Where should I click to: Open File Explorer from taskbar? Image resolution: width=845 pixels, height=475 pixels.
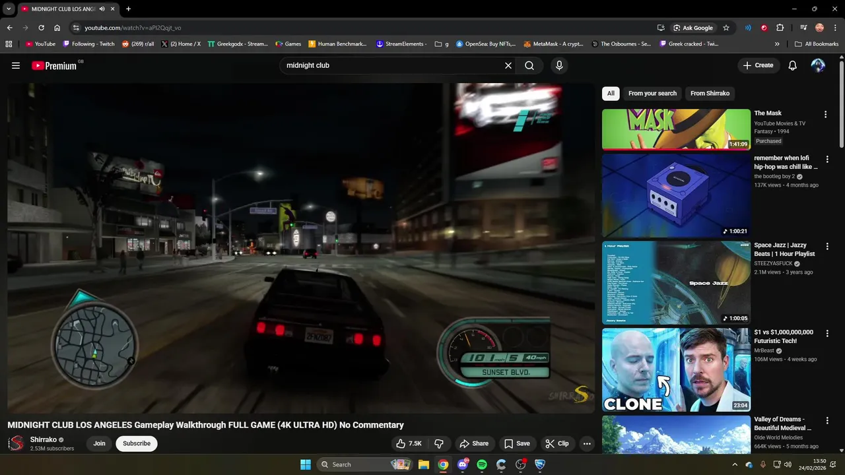[x=424, y=464]
